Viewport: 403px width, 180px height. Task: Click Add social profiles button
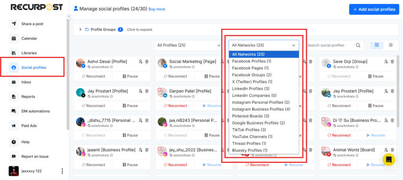(x=374, y=9)
